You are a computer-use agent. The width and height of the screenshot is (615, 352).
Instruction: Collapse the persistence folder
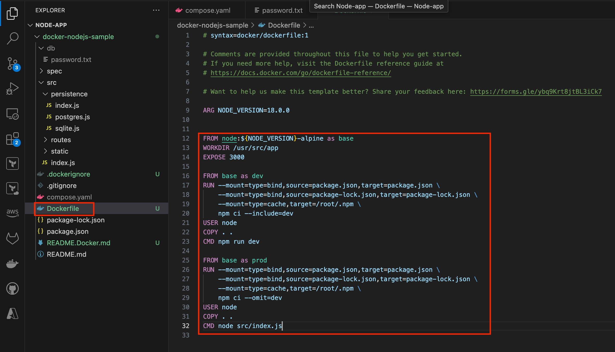[x=45, y=94]
